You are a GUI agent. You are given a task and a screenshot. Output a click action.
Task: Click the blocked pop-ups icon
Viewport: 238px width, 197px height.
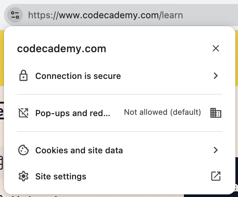pos(23,113)
